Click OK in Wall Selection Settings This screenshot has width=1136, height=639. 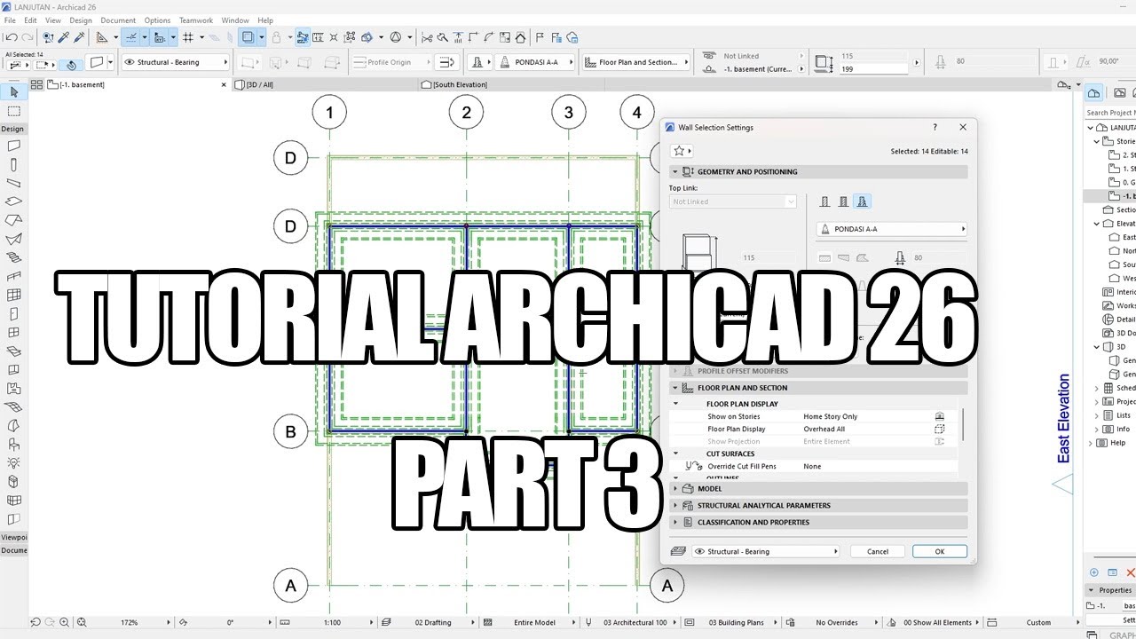(x=940, y=551)
